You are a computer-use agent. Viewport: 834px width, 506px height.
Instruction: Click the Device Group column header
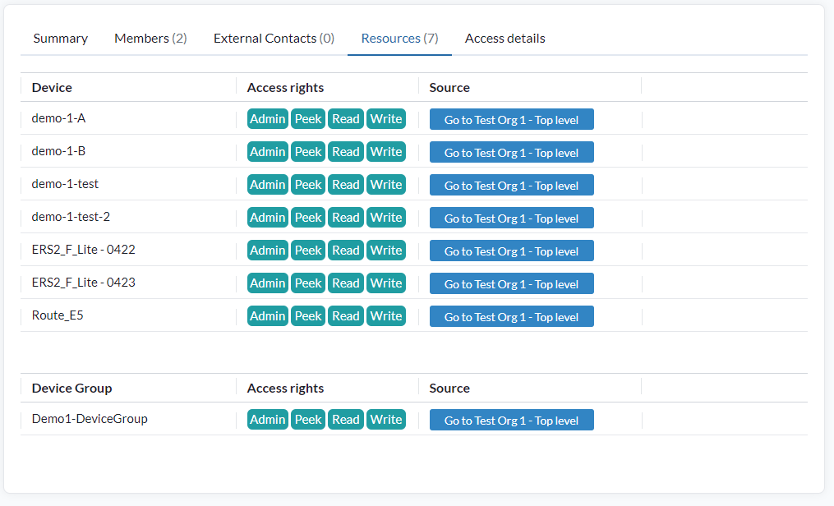[x=71, y=388]
